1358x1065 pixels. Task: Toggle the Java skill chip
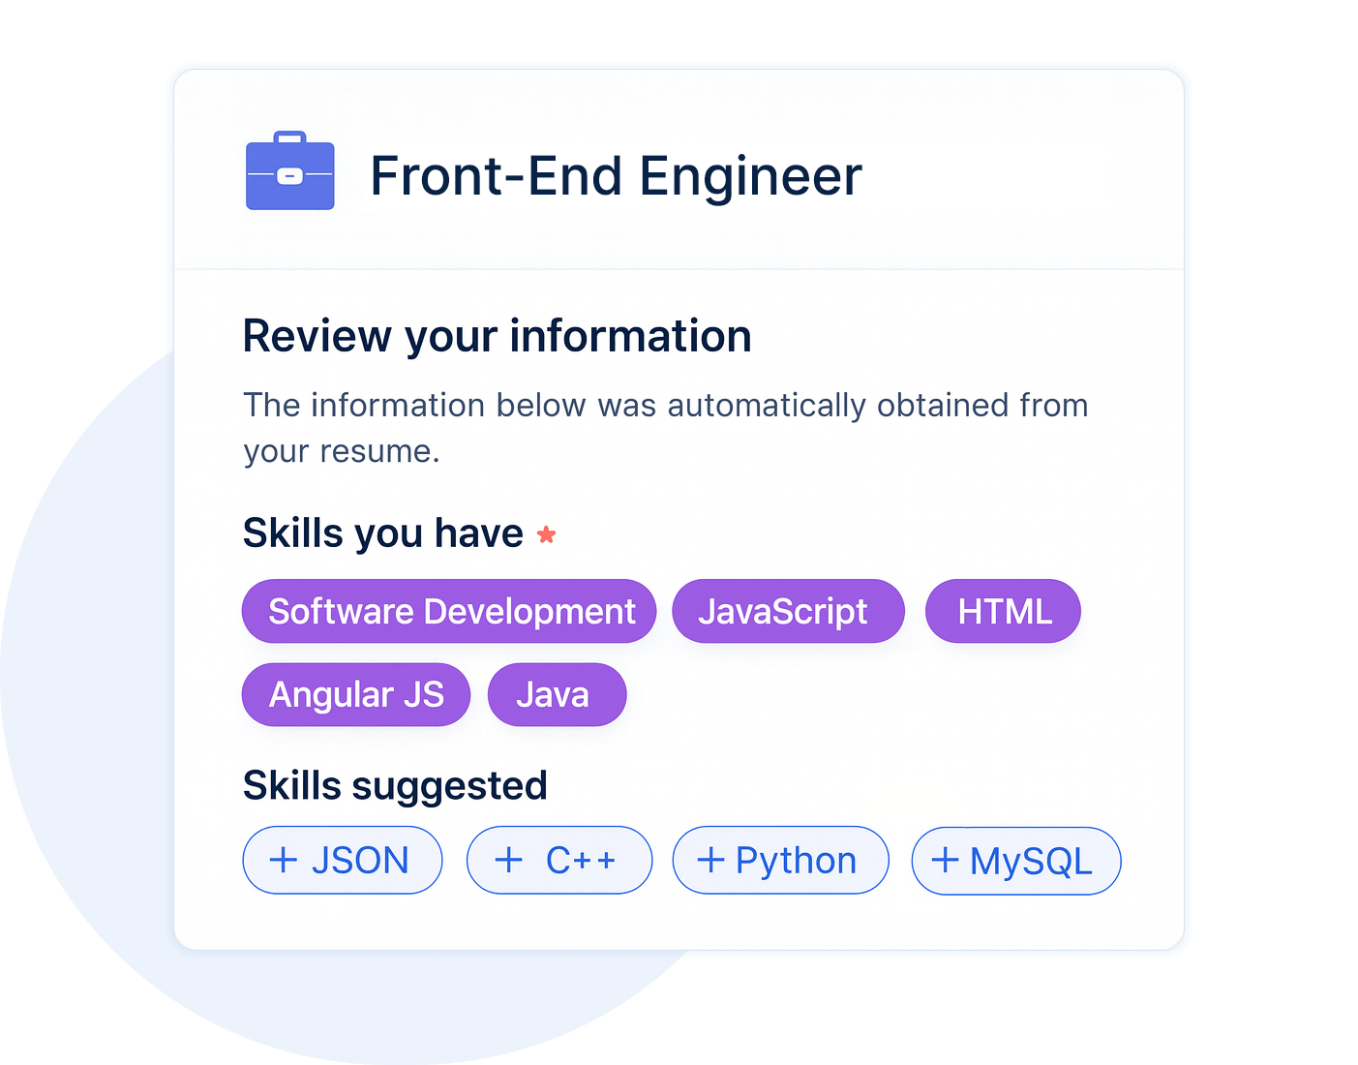tap(556, 694)
